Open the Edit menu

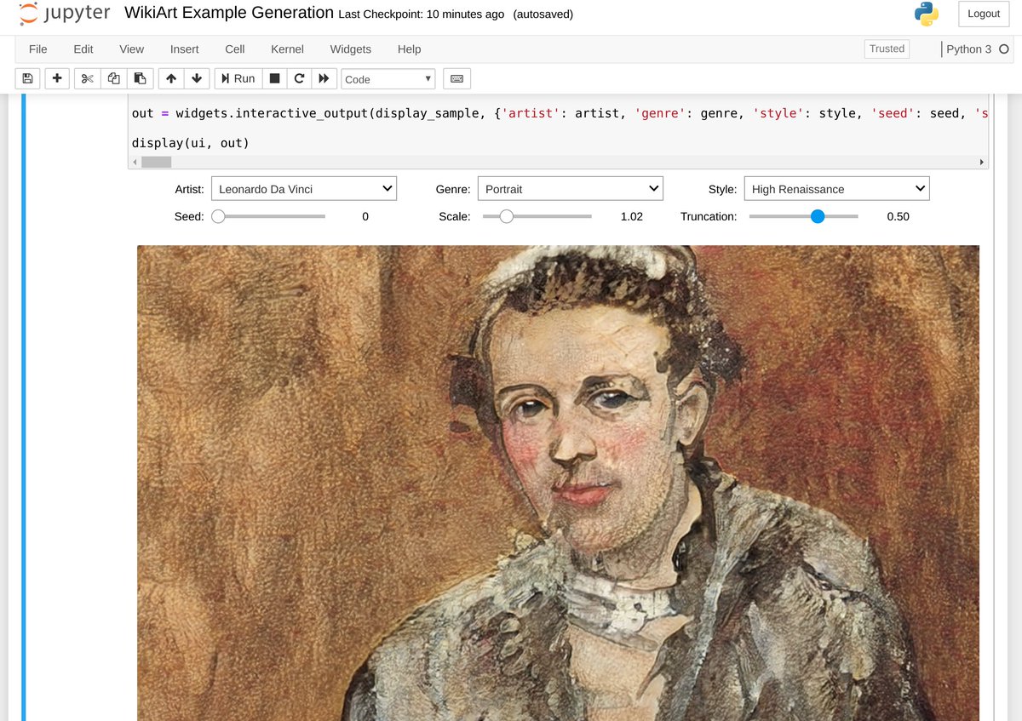(x=83, y=49)
